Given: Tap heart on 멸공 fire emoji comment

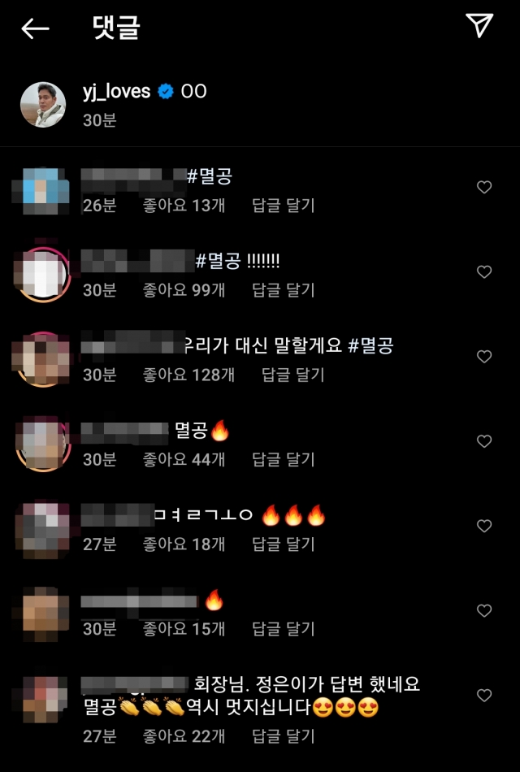Looking at the screenshot, I should (484, 441).
